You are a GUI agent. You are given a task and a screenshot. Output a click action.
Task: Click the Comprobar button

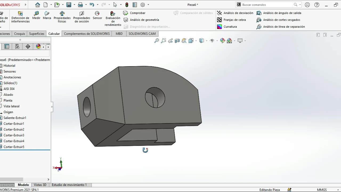135,13
